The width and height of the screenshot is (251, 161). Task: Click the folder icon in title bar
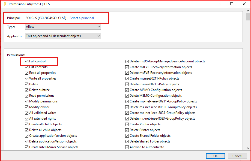[x=5, y=4]
